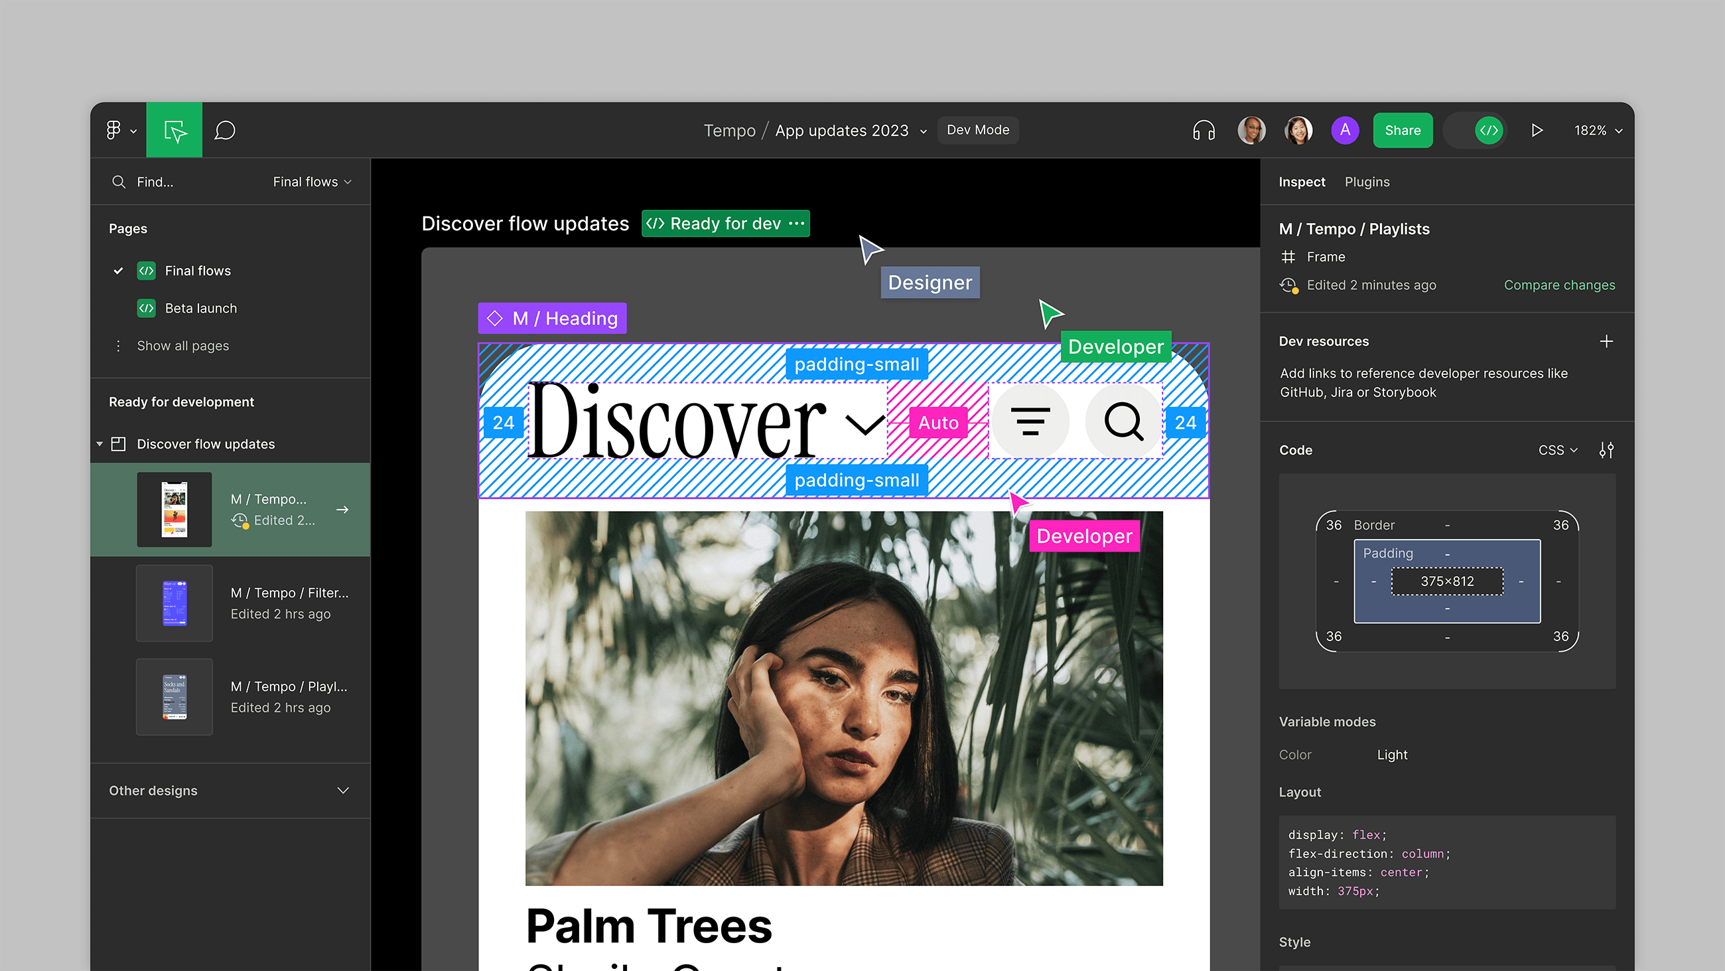Select the Final flows page
This screenshot has height=971, width=1725.
point(198,271)
